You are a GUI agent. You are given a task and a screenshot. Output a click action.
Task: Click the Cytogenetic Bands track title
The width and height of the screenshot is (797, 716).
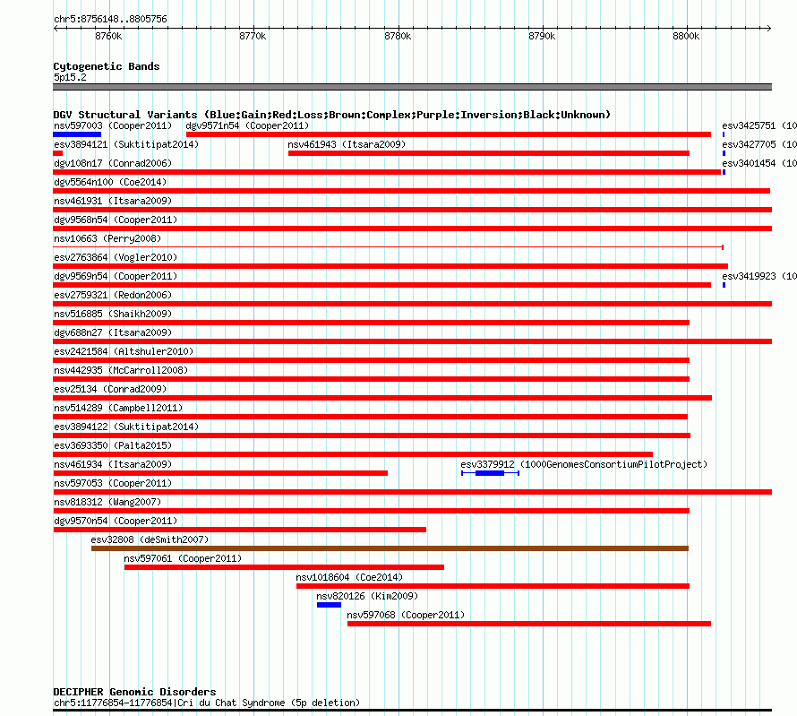tap(107, 66)
